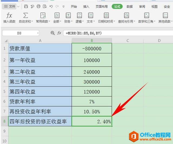This screenshot has width=173, height=144.
Task: Expand the 自动求和 dropdown arrow
Action: pos(32,21)
